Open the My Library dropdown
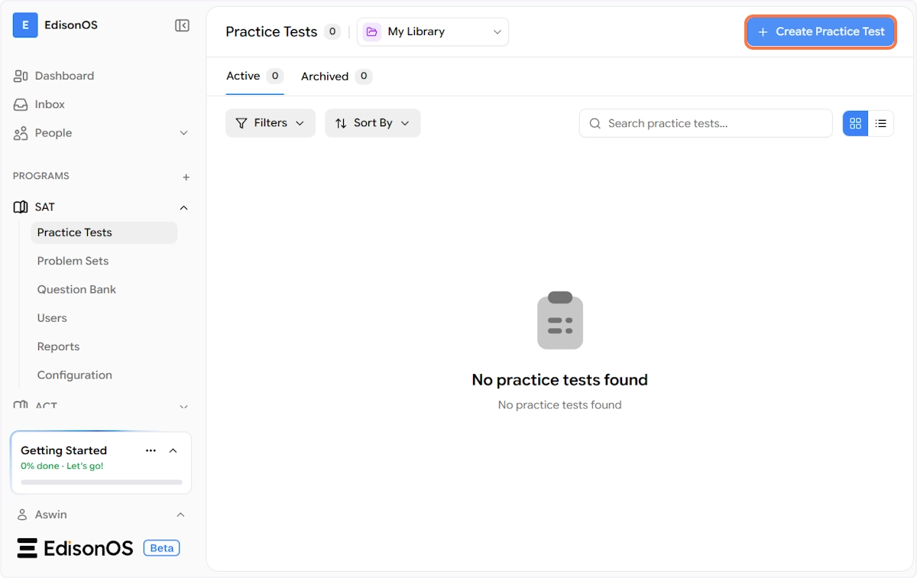Image resolution: width=917 pixels, height=578 pixels. click(x=433, y=32)
